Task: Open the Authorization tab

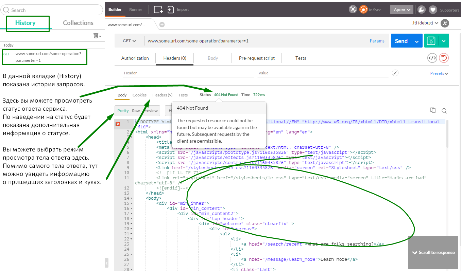Action: pos(135,58)
